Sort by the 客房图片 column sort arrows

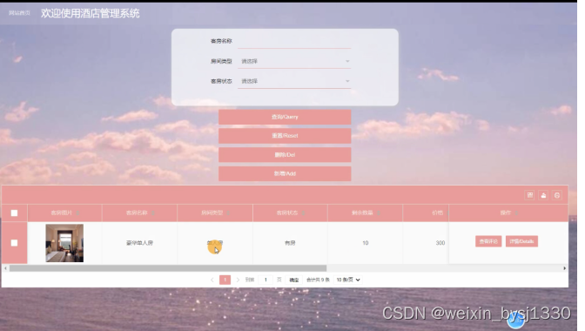click(x=78, y=213)
